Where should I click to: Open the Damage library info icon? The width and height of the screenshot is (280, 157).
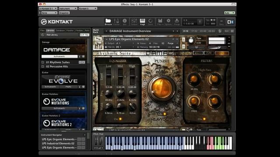(80, 56)
